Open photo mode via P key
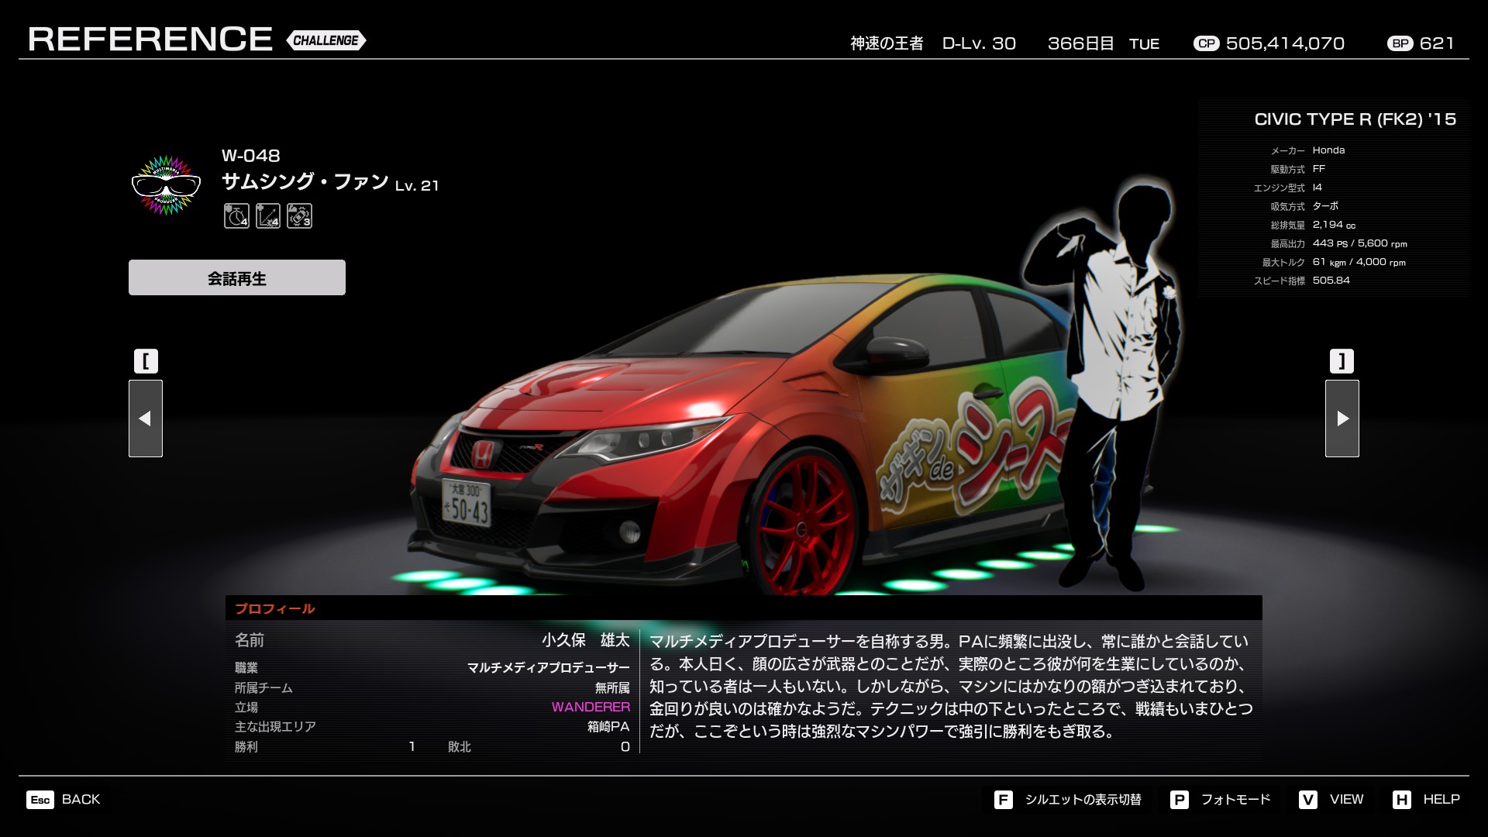Image resolution: width=1488 pixels, height=837 pixels. [1179, 800]
